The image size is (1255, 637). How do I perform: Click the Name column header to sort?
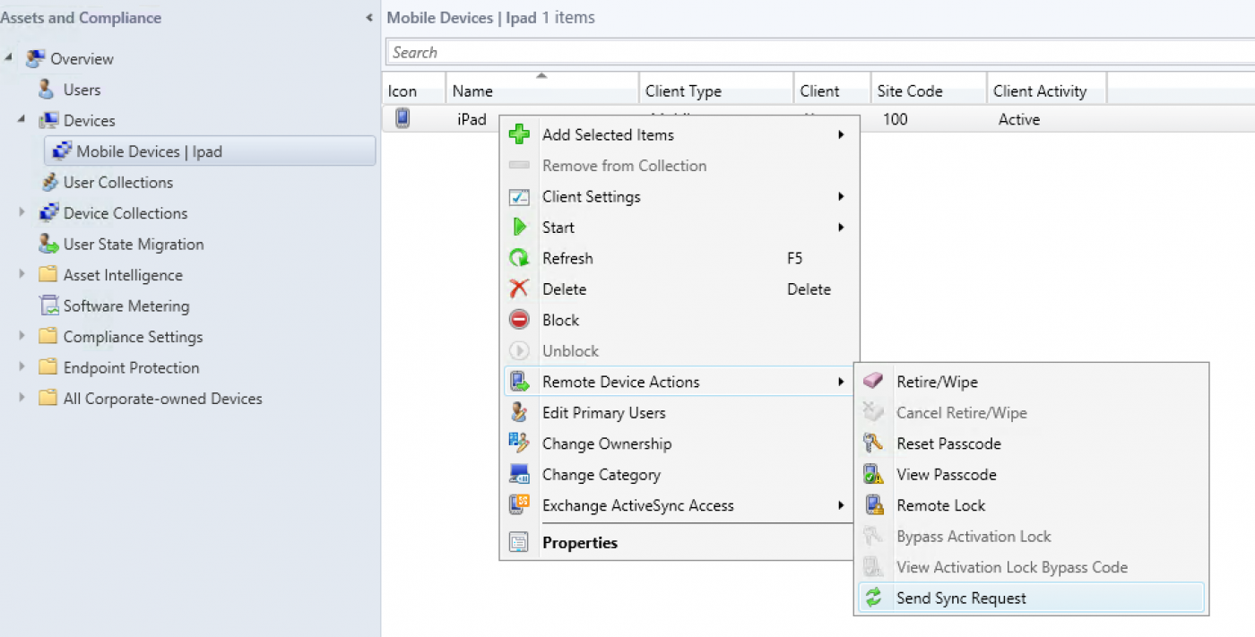click(538, 90)
